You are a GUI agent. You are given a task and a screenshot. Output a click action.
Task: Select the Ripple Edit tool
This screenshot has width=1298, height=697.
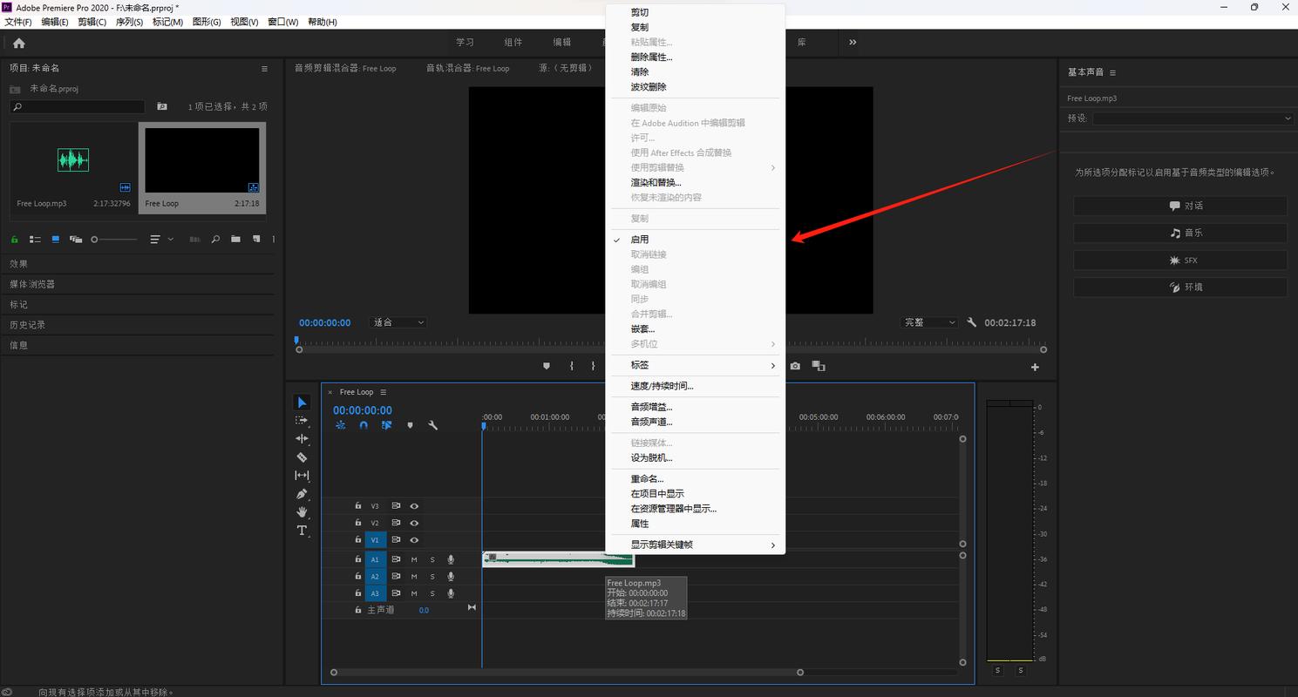[x=302, y=439]
